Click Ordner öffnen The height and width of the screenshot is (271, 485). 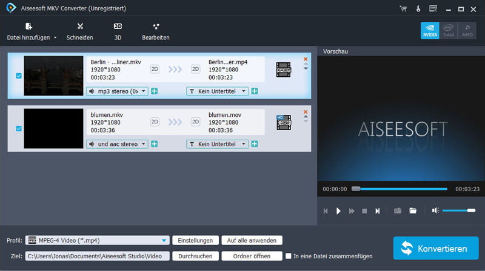click(x=252, y=256)
